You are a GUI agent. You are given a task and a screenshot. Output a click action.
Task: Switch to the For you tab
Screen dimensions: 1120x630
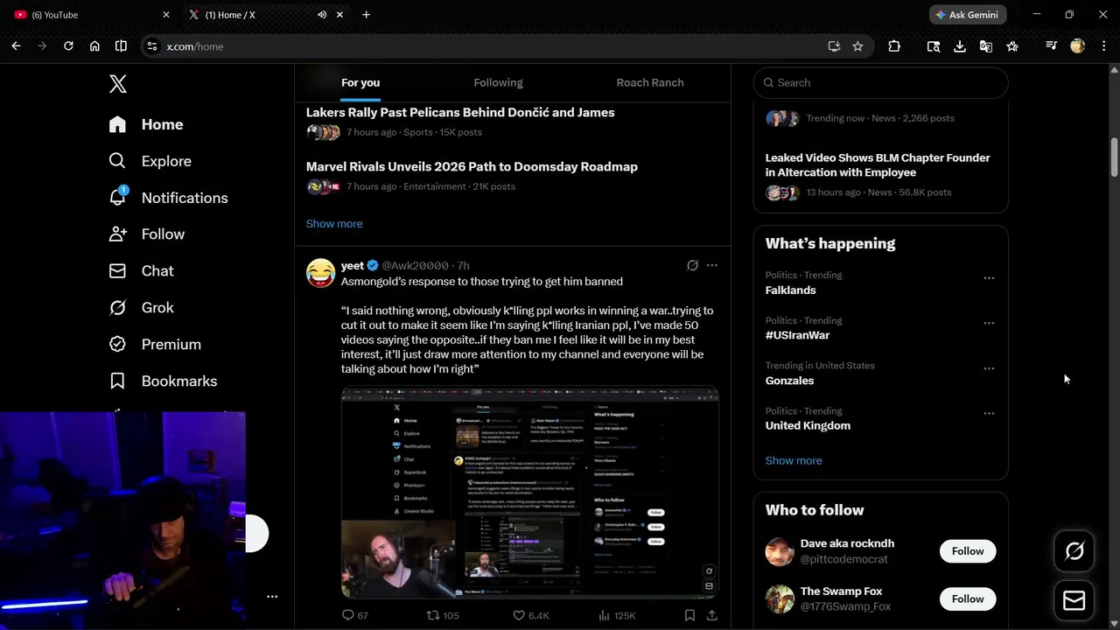point(360,82)
